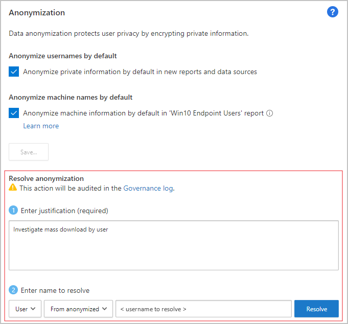
Task: Focus the username to resolve field
Action: point(204,309)
